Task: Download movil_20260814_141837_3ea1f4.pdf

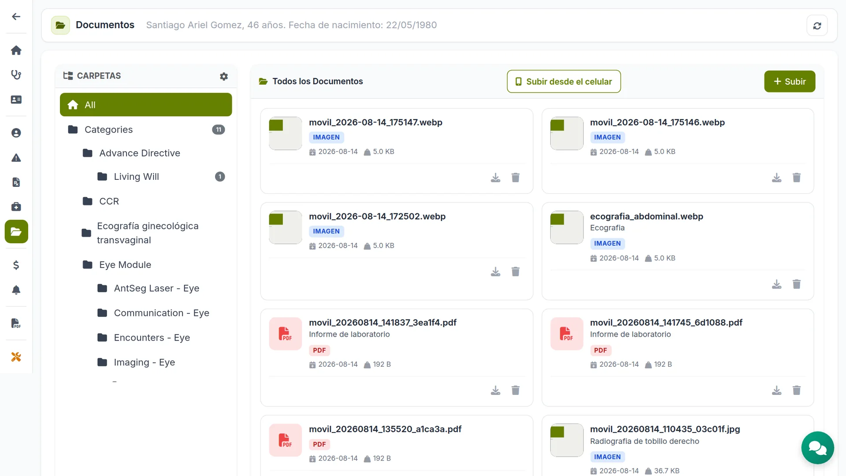Action: pos(496,390)
